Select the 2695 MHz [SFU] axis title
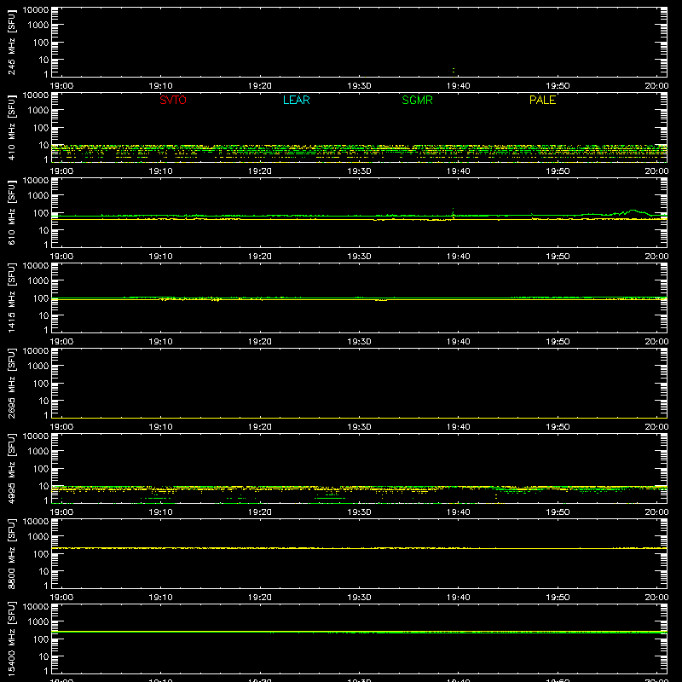Screen dimensions: 682x682 click(x=11, y=384)
